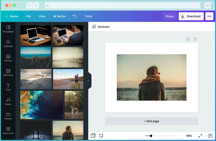Viewport: 216px width, 141px height.
Task: Click the browser address bar
Action: tap(122, 6)
